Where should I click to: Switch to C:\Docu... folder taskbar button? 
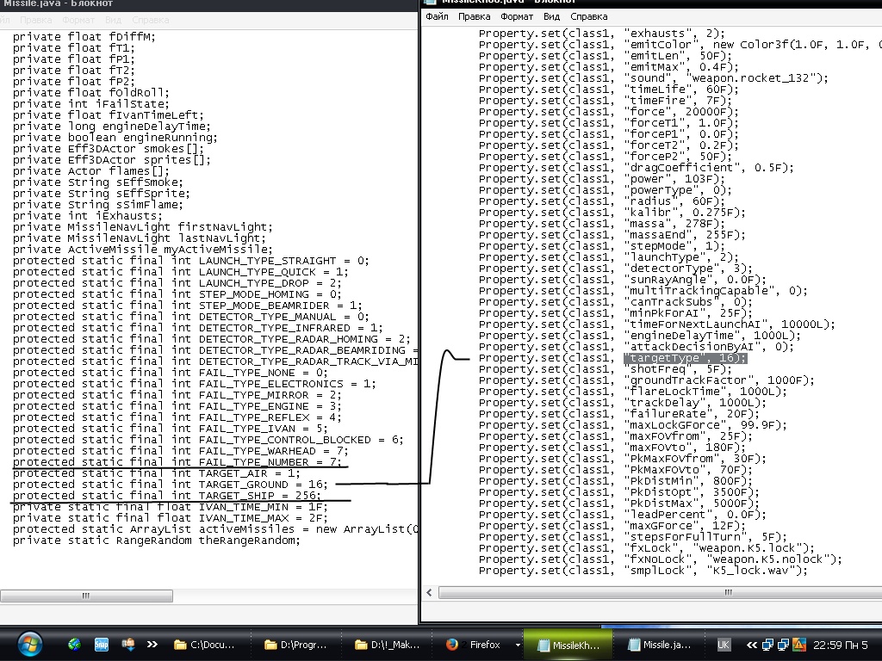(x=204, y=645)
